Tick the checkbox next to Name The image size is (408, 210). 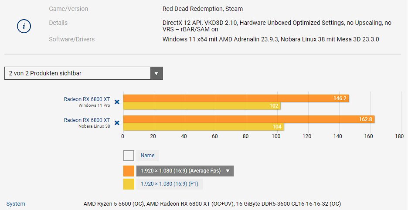pos(129,156)
